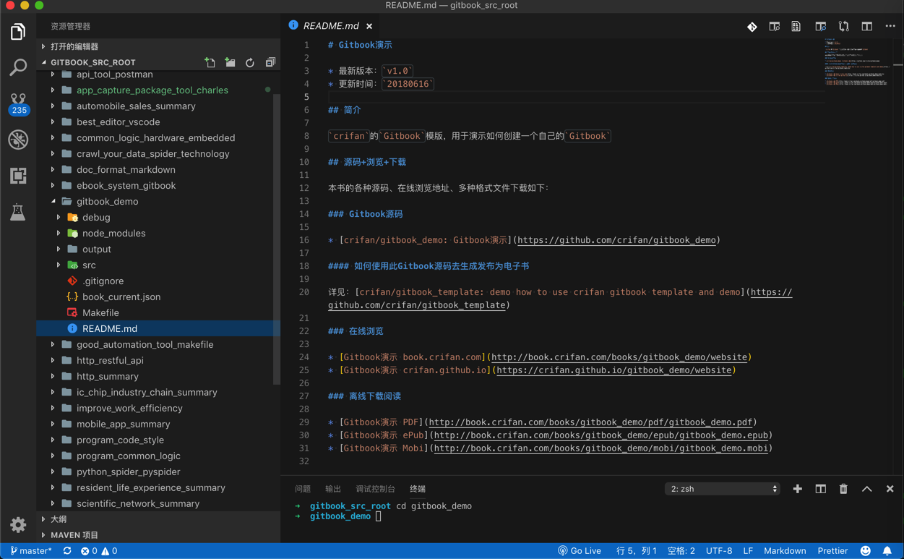Viewport: 904px width, 559px height.
Task: Open the Debug view icon
Action: 18,140
